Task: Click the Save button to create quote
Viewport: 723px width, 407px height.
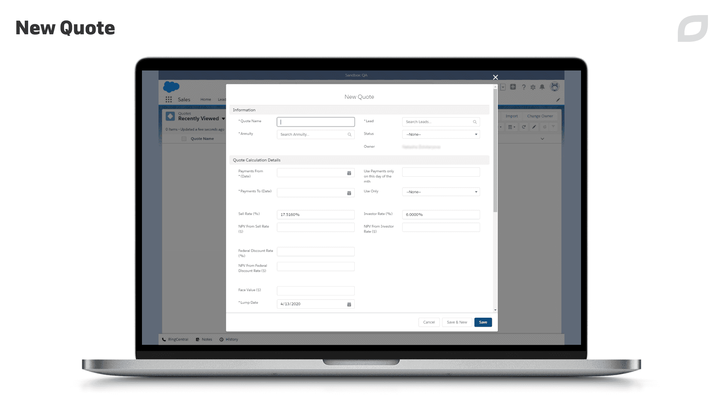Action: coord(483,322)
